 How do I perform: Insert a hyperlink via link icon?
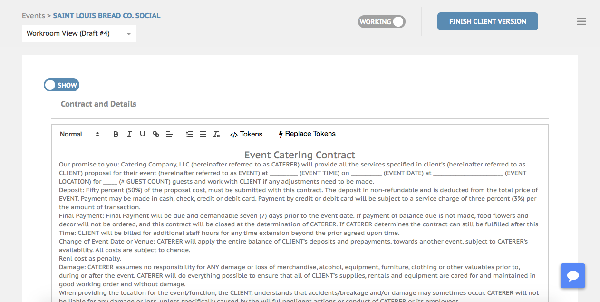point(155,134)
